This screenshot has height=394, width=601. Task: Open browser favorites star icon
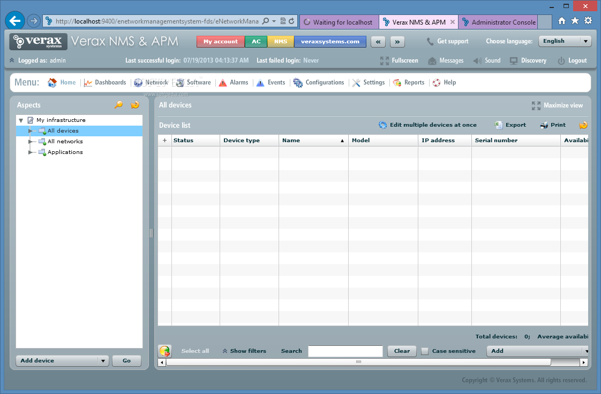[x=575, y=21]
